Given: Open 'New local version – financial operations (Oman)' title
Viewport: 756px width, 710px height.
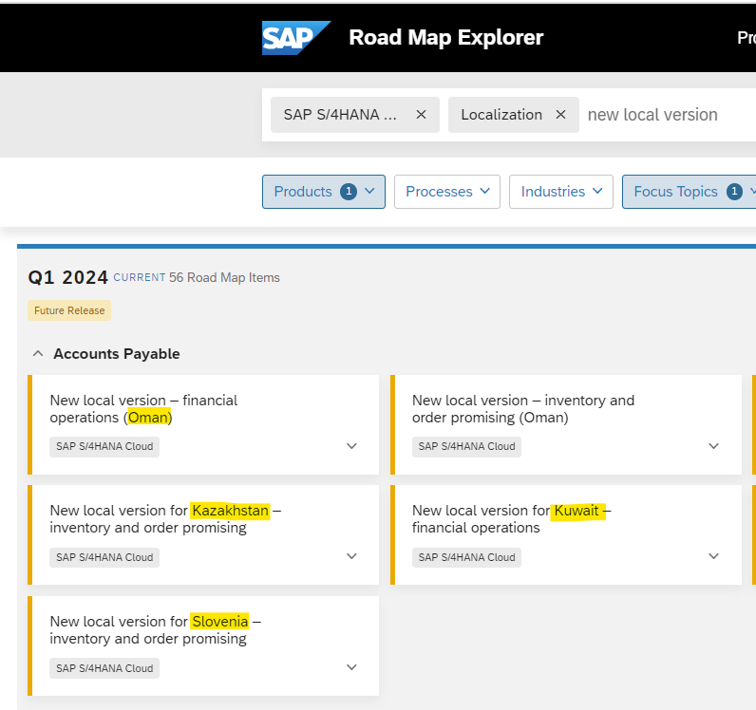Looking at the screenshot, I should pyautogui.click(x=143, y=409).
